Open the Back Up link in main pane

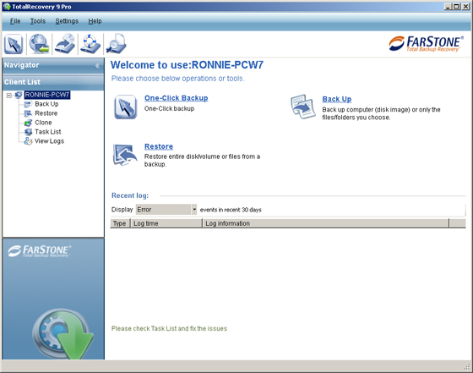[x=337, y=99]
